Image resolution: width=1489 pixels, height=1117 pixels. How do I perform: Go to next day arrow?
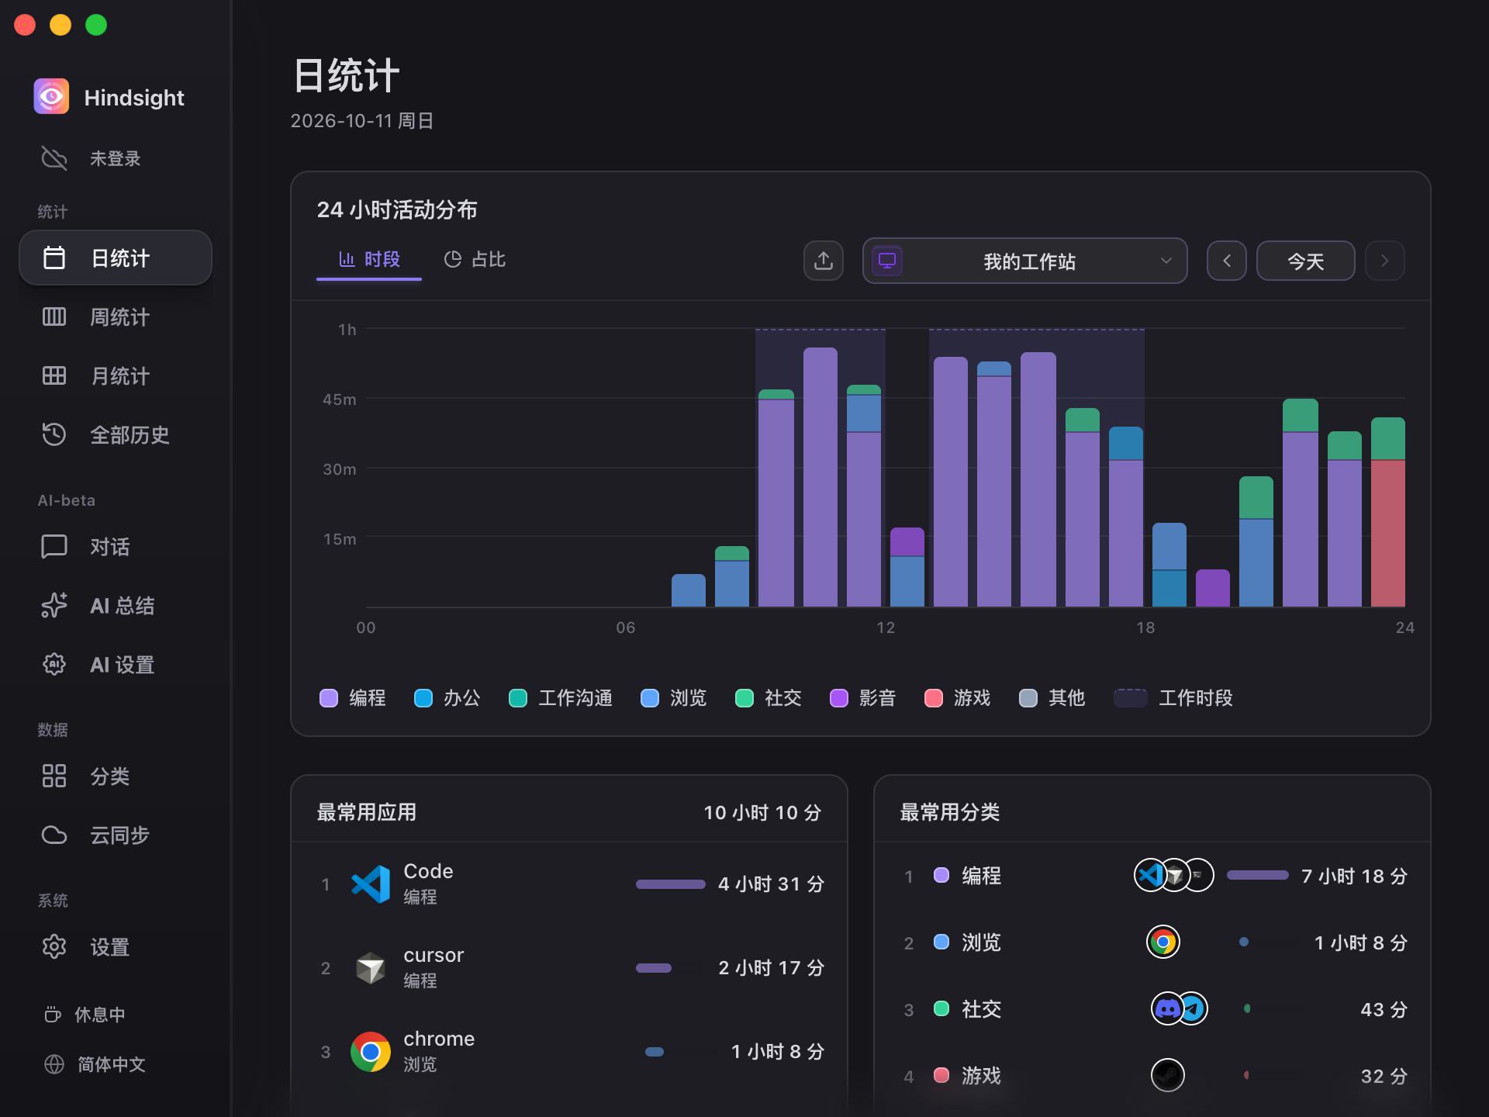pos(1385,261)
